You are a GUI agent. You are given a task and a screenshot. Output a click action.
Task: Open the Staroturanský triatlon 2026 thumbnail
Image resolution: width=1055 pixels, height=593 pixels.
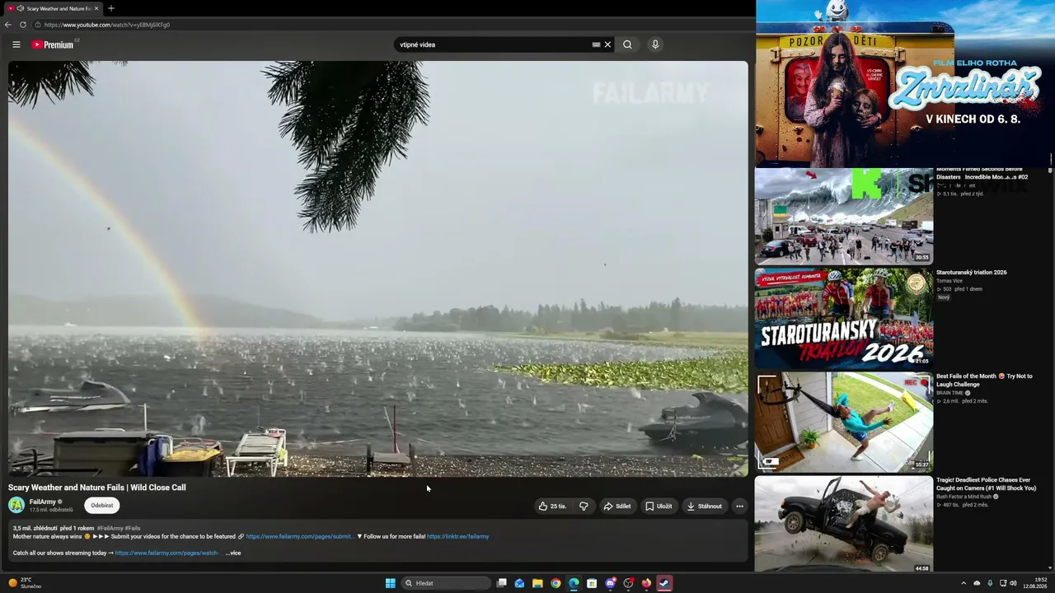tap(844, 318)
